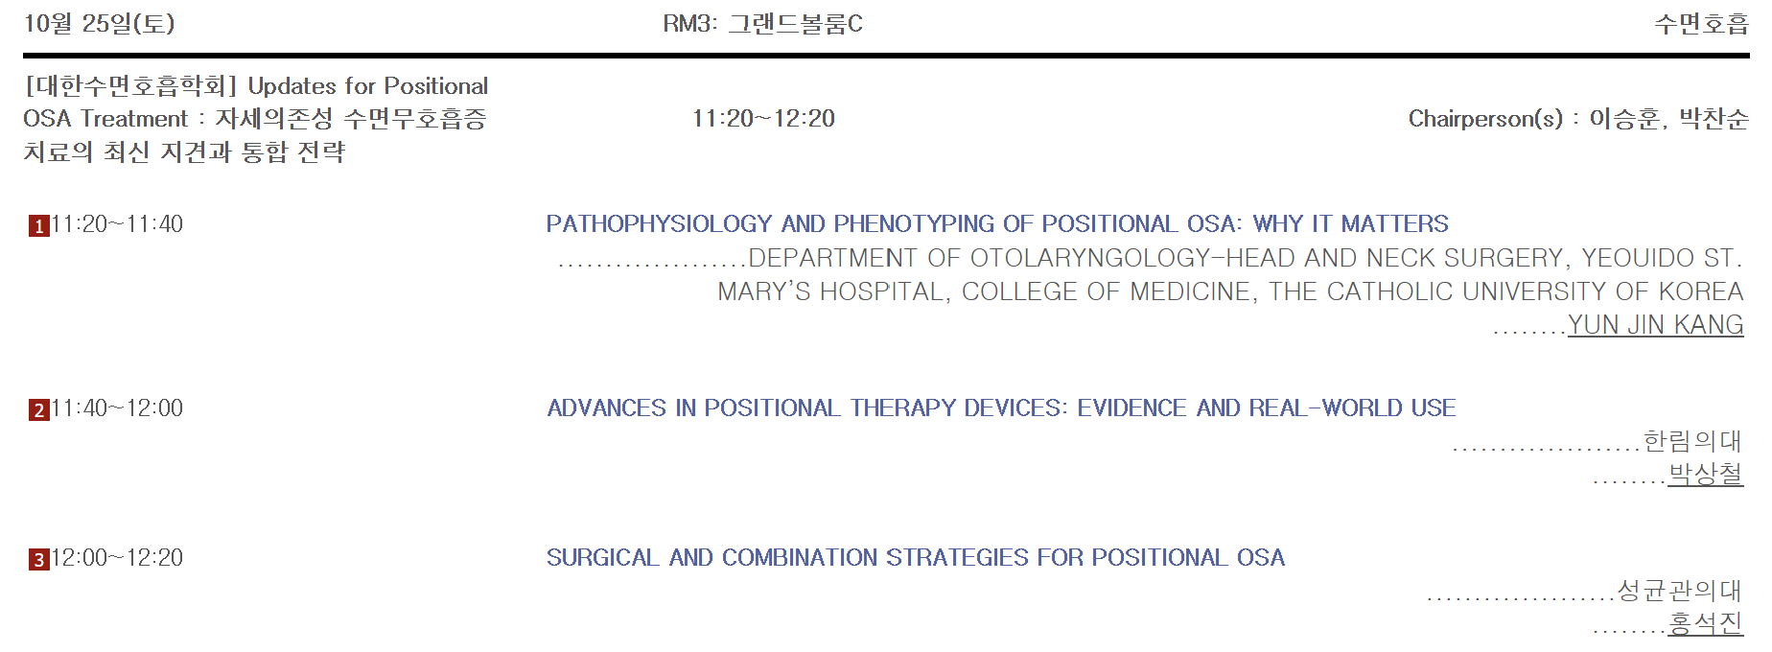The height and width of the screenshot is (652, 1772).
Task: Click the date 10월 25일(토)
Action: tap(100, 24)
